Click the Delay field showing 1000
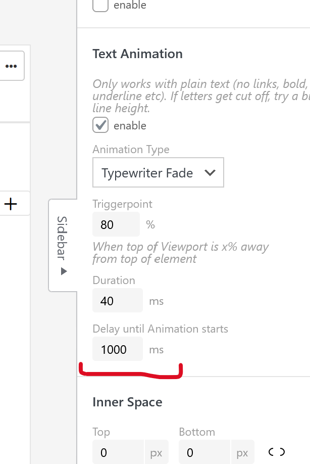 point(117,349)
